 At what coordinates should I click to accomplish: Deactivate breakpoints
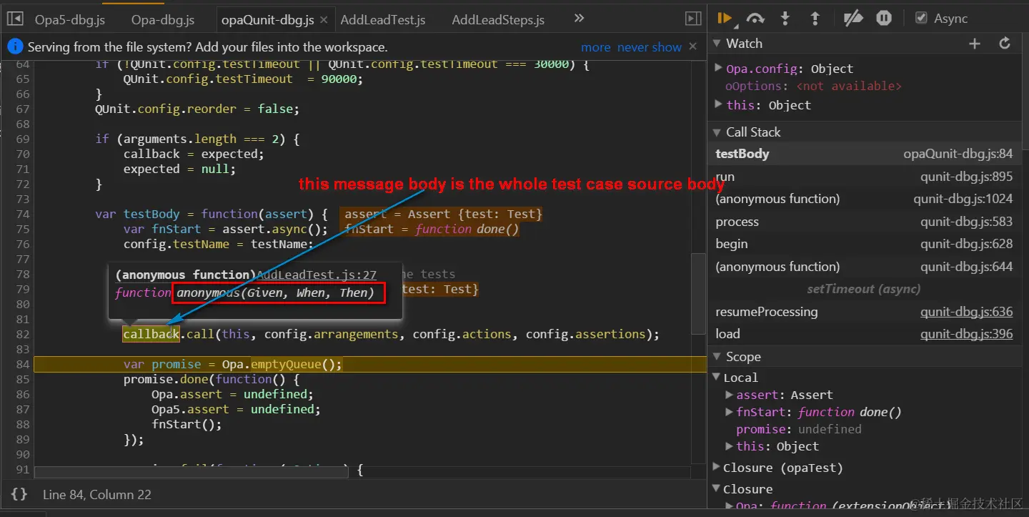(853, 19)
